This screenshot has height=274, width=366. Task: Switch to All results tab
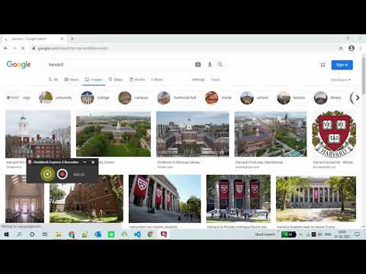[53, 79]
